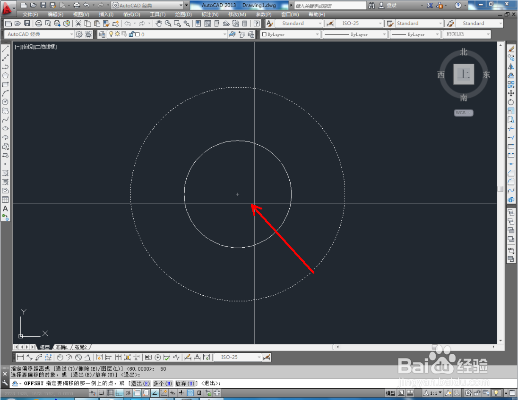
Task: Open the 文件(F) menu
Action: pyautogui.click(x=30, y=15)
